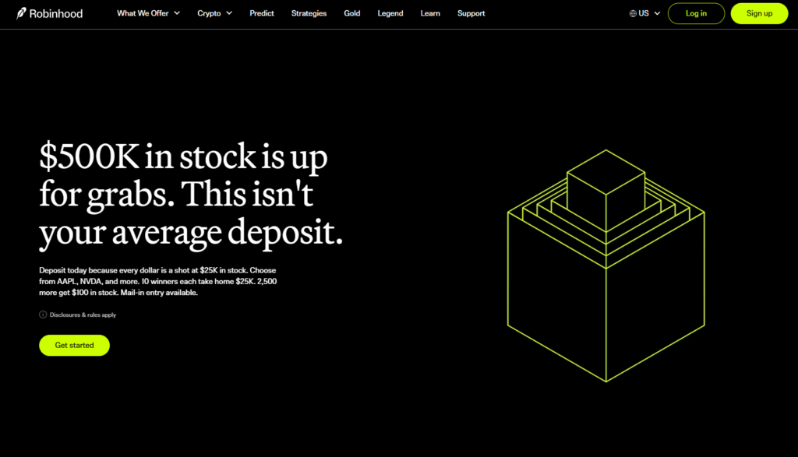Open the Learn section
The width and height of the screenshot is (798, 457).
[430, 13]
